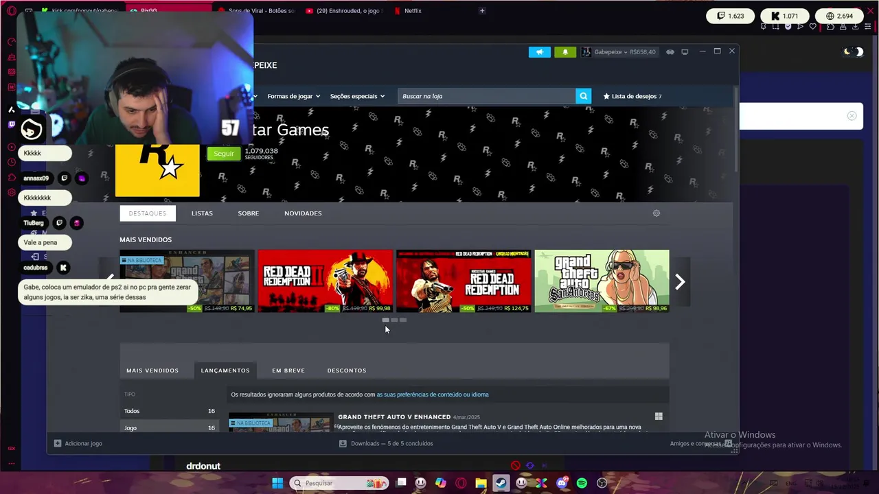Click the Kick viewer count badge
The image size is (879, 494).
click(784, 16)
